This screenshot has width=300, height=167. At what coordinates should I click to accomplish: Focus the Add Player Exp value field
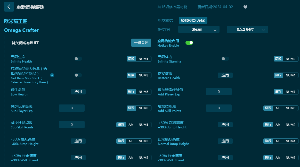click(x=219, y=92)
